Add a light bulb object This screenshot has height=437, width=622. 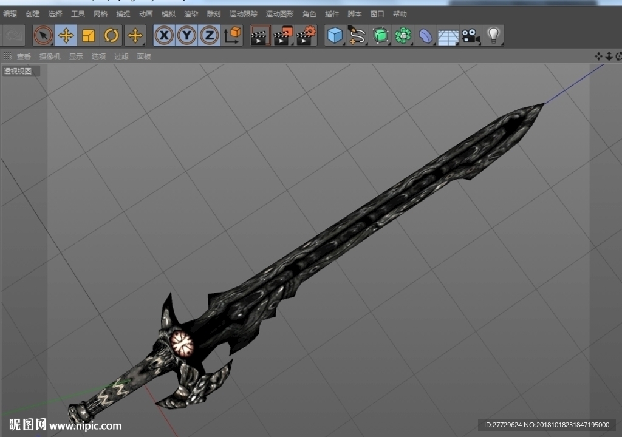pyautogui.click(x=493, y=36)
